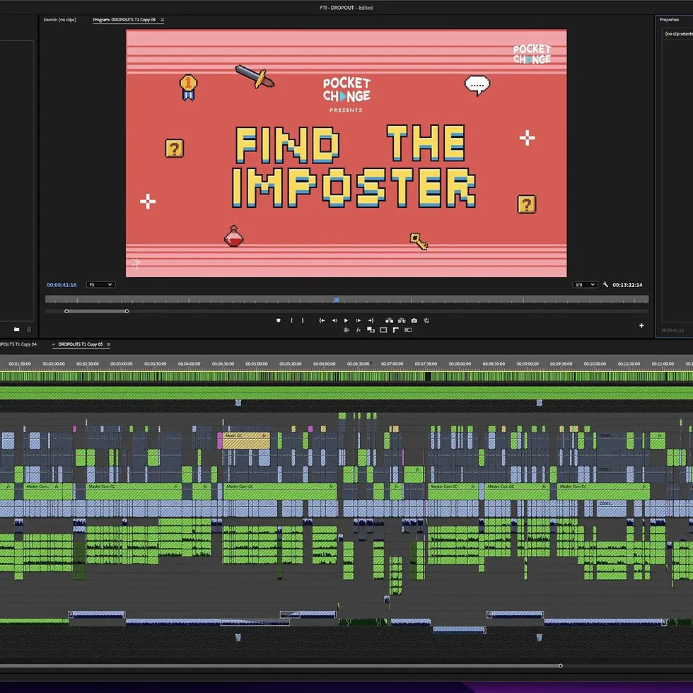Click the blue playhead in Program scrub bar
Image resolution: width=693 pixels, height=693 pixels.
pyautogui.click(x=337, y=300)
